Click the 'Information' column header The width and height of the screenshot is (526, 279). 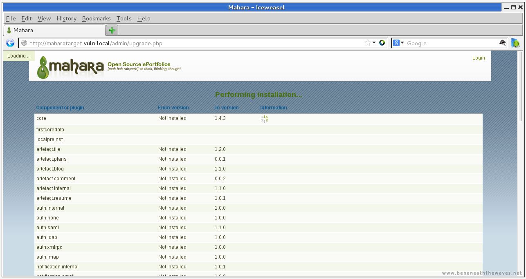pos(274,108)
